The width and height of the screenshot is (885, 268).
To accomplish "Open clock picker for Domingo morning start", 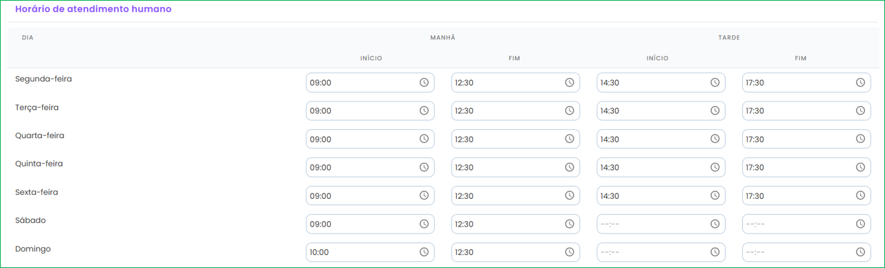I will tap(424, 252).
